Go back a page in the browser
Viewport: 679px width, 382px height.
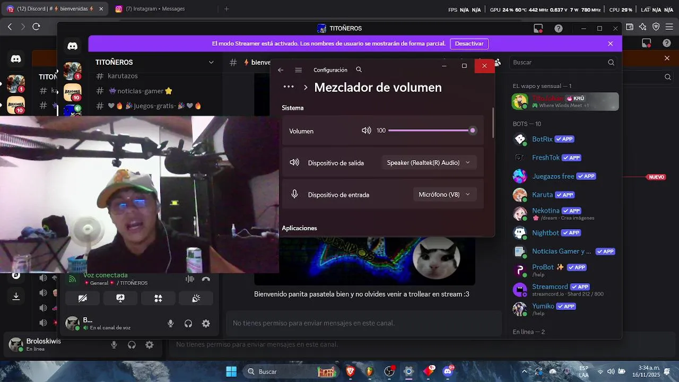(x=10, y=27)
